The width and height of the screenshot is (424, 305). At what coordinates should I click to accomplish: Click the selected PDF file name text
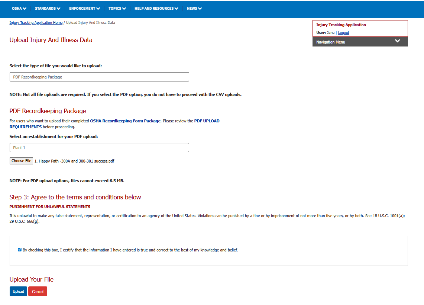pyautogui.click(x=74, y=161)
